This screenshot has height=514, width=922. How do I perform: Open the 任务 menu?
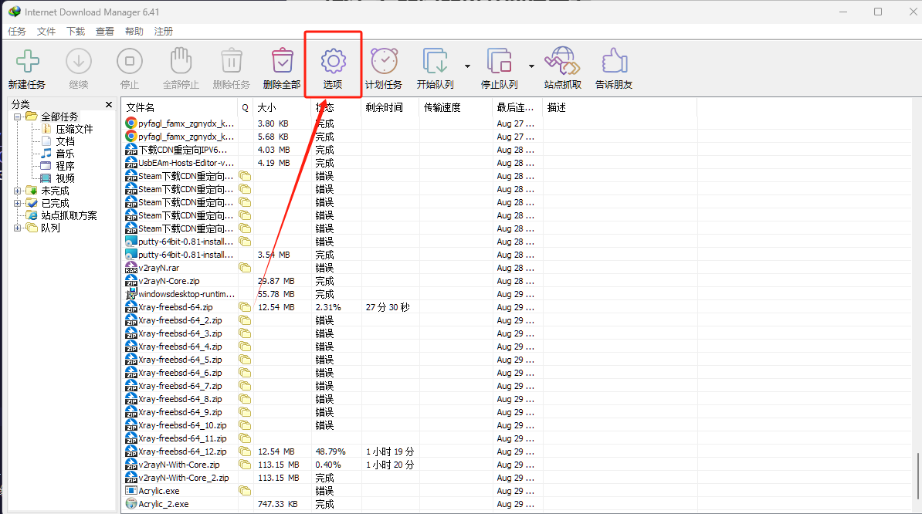click(17, 31)
